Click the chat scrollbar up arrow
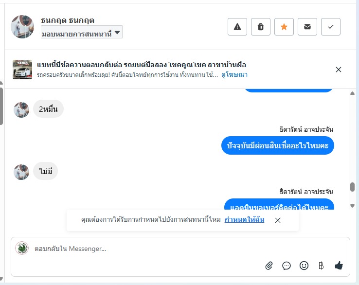This screenshot has width=359, height=285. [x=353, y=92]
